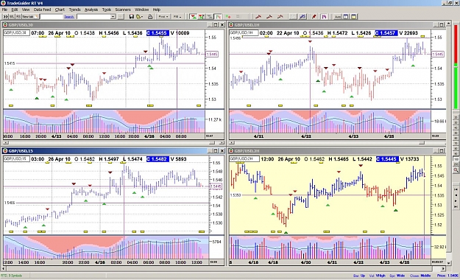460x280 pixels.
Task: Open the Help menu
Action: point(156,10)
